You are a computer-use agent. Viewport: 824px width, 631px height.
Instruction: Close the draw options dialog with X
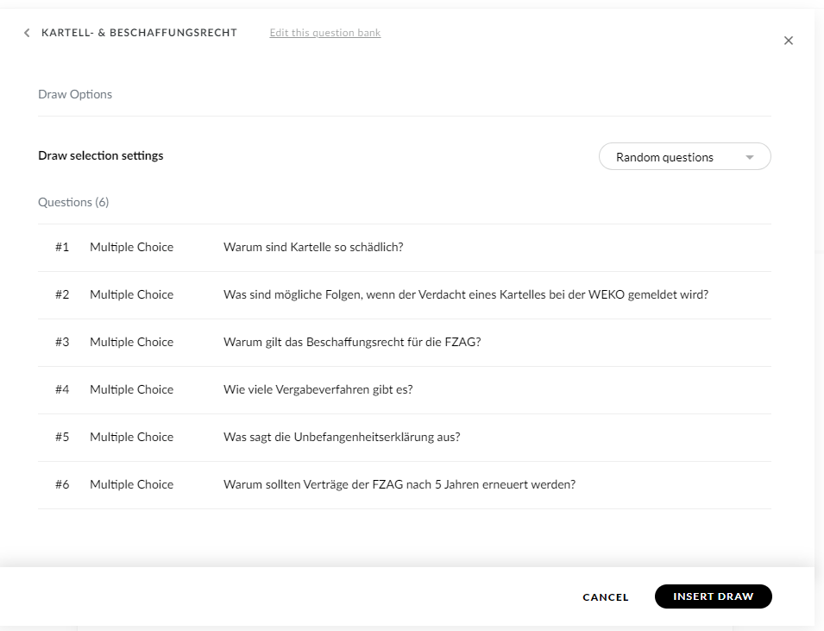pos(788,41)
